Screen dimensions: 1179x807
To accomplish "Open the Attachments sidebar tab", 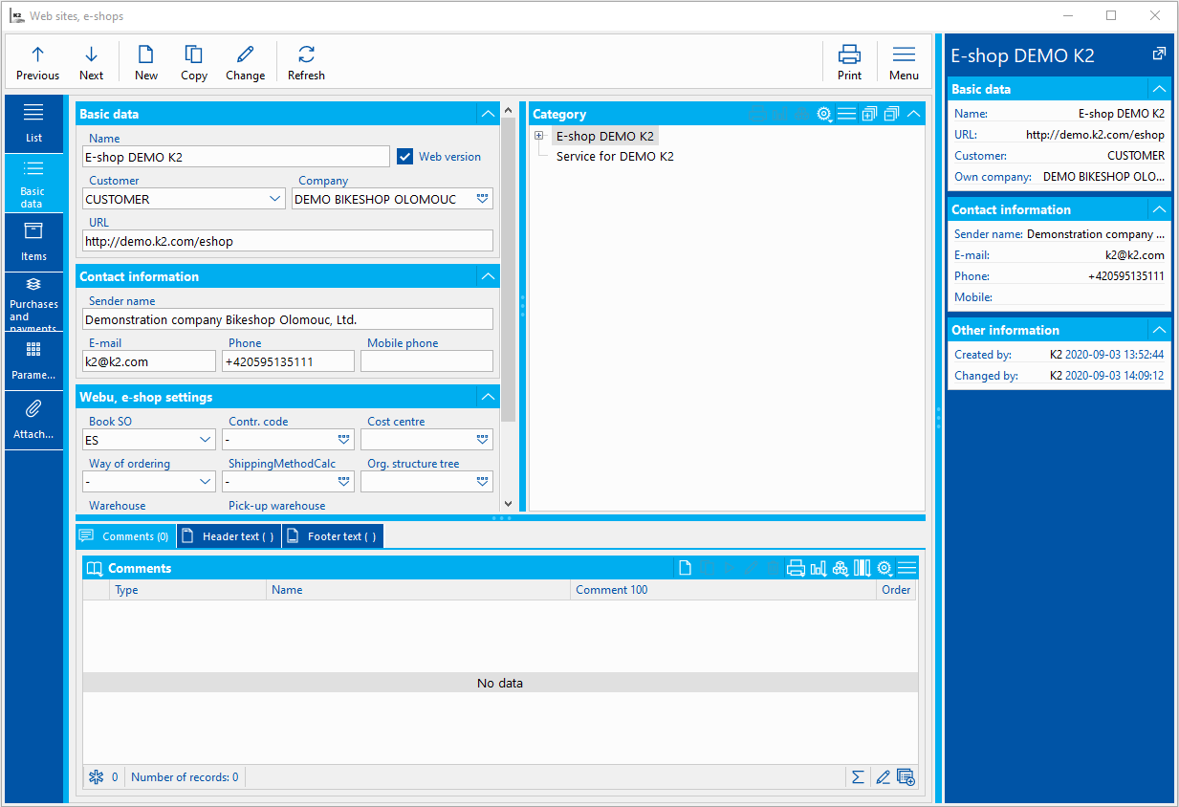I will coord(33,420).
